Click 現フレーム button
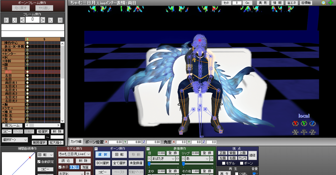Viewport: 336px width, 175px height. point(12,126)
